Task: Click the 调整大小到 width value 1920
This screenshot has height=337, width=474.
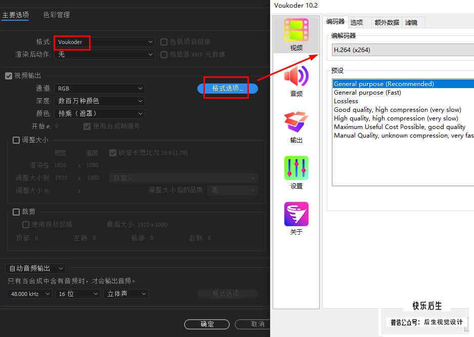Action: pyautogui.click(x=61, y=178)
